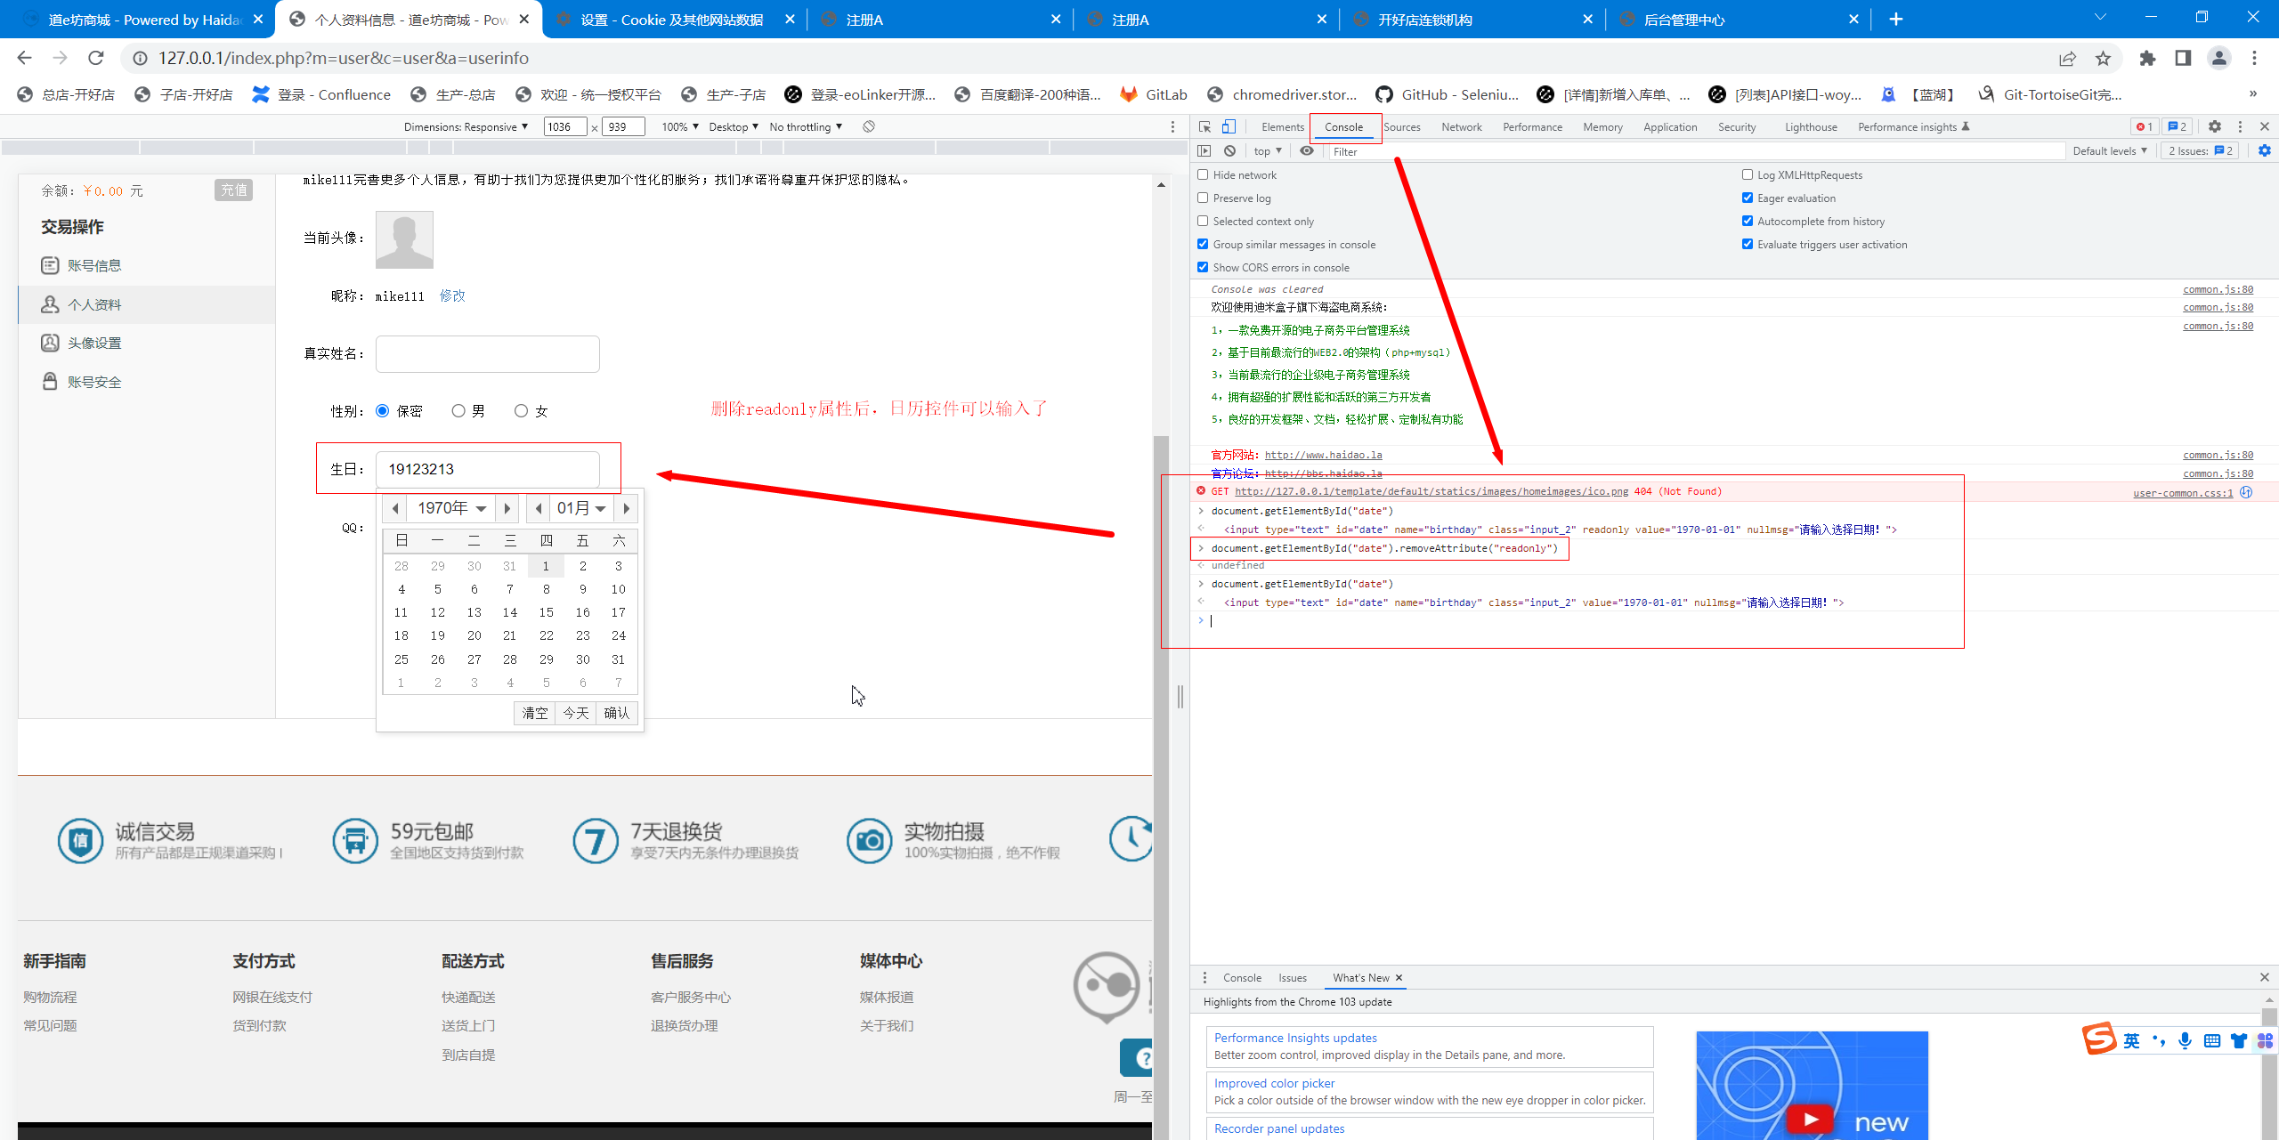The width and height of the screenshot is (2279, 1140).
Task: Toggle the device toolbar icon
Action: click(x=1229, y=127)
